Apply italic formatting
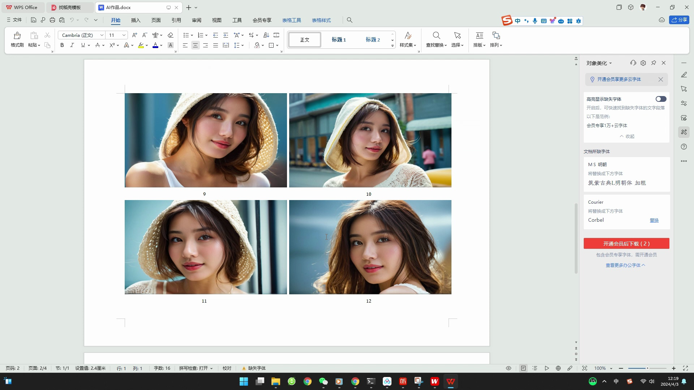694x390 pixels. 72,45
